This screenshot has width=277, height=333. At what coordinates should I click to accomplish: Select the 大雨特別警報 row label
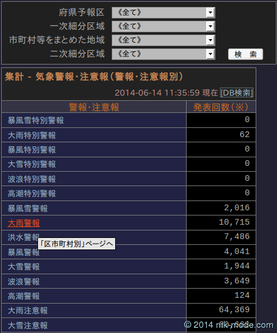[32, 135]
